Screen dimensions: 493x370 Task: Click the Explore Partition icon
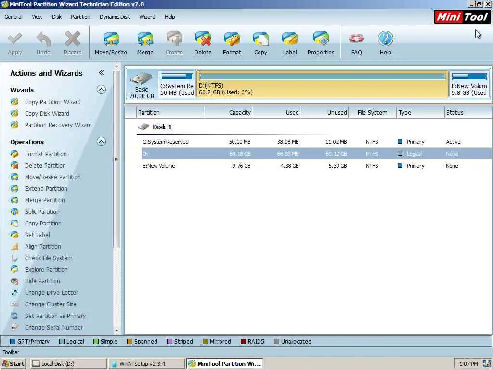click(14, 269)
